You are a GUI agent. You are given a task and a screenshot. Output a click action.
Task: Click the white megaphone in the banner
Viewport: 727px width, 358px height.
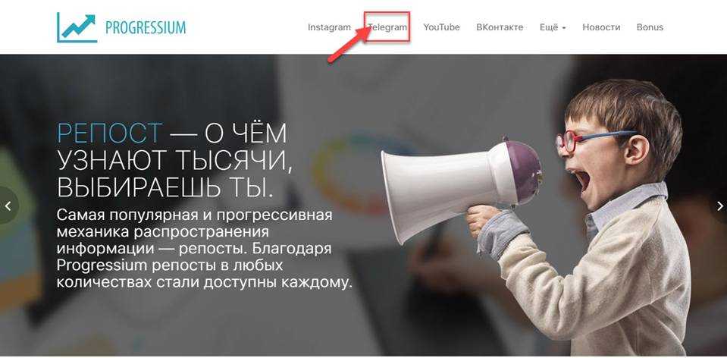pos(462,184)
